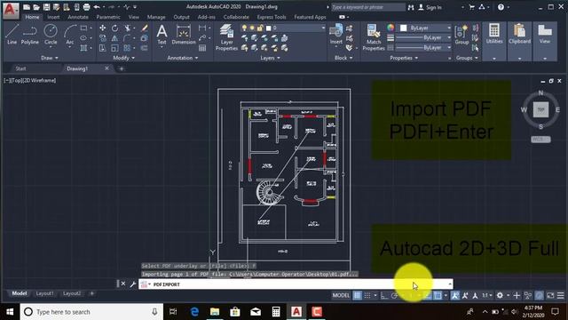
Task: Switch to the Output ribbon tab
Action: click(181, 17)
